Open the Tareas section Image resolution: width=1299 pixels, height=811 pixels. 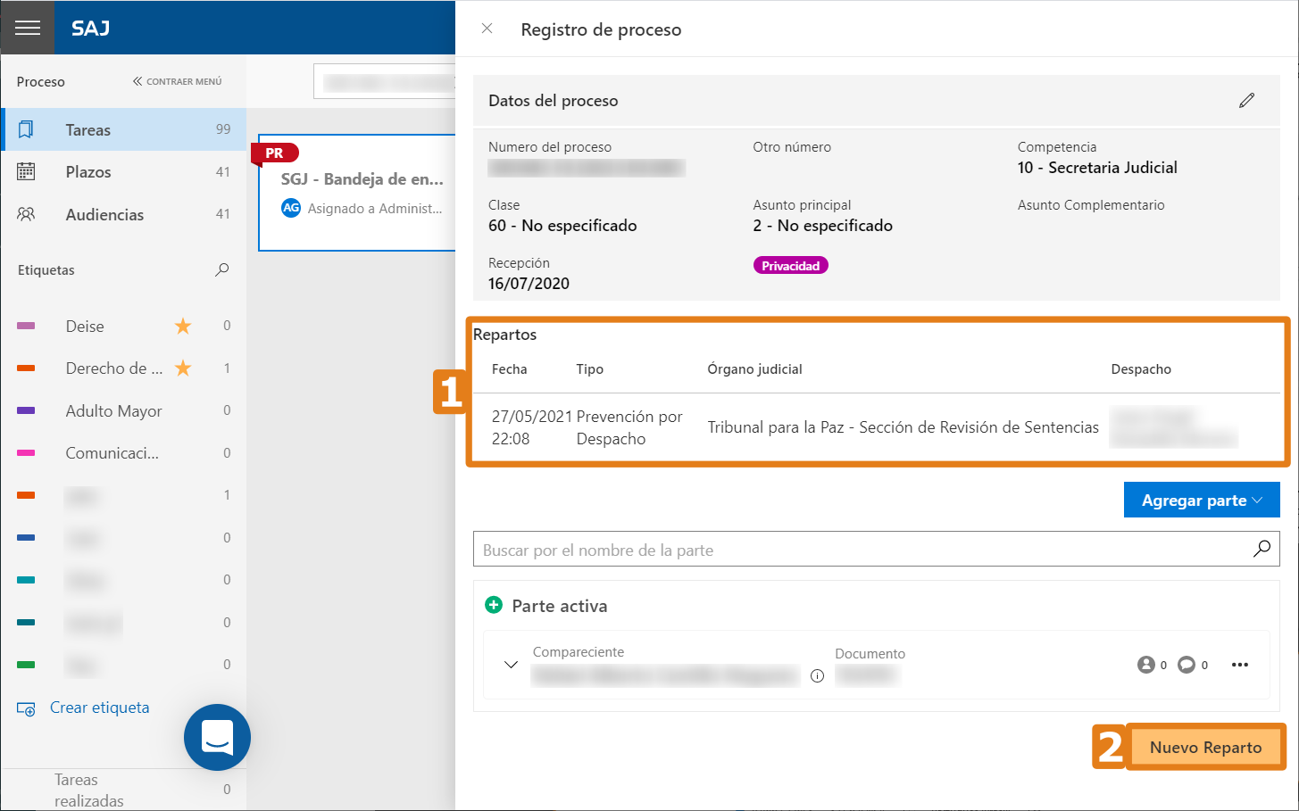(x=123, y=129)
